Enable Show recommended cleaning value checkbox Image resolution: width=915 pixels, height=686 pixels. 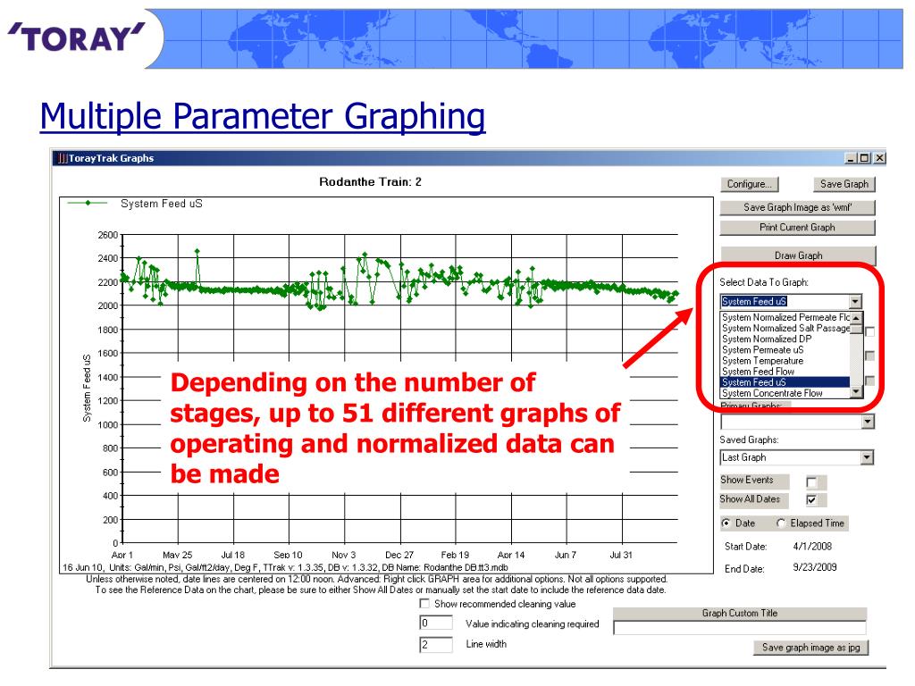click(x=424, y=604)
